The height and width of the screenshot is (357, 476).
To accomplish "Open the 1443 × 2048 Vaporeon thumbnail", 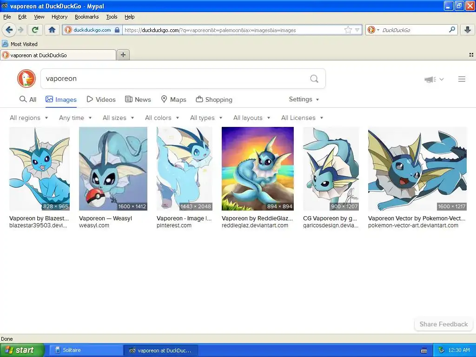I will click(184, 169).
